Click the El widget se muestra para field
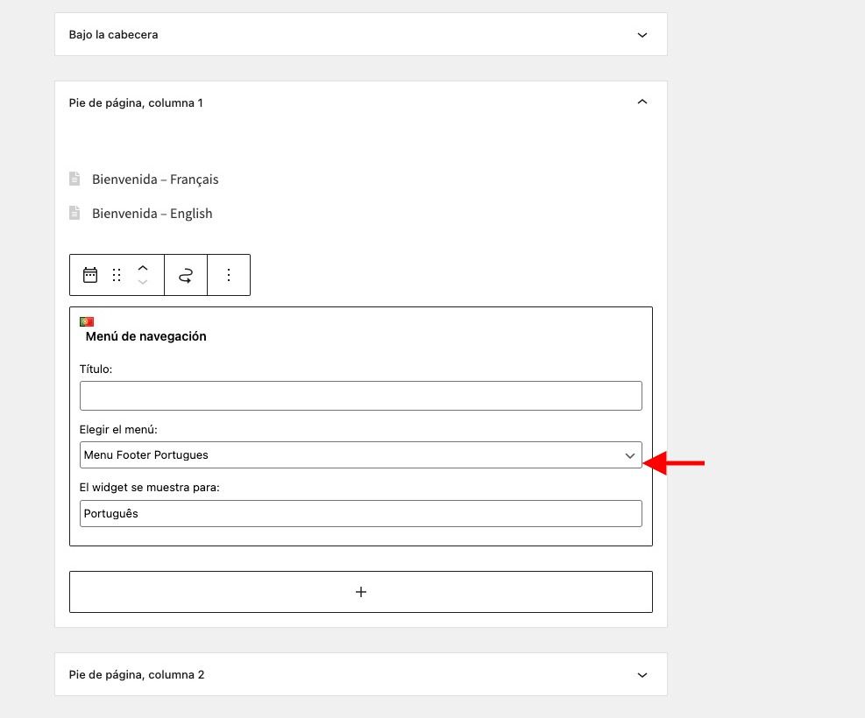The image size is (865, 718). (361, 514)
